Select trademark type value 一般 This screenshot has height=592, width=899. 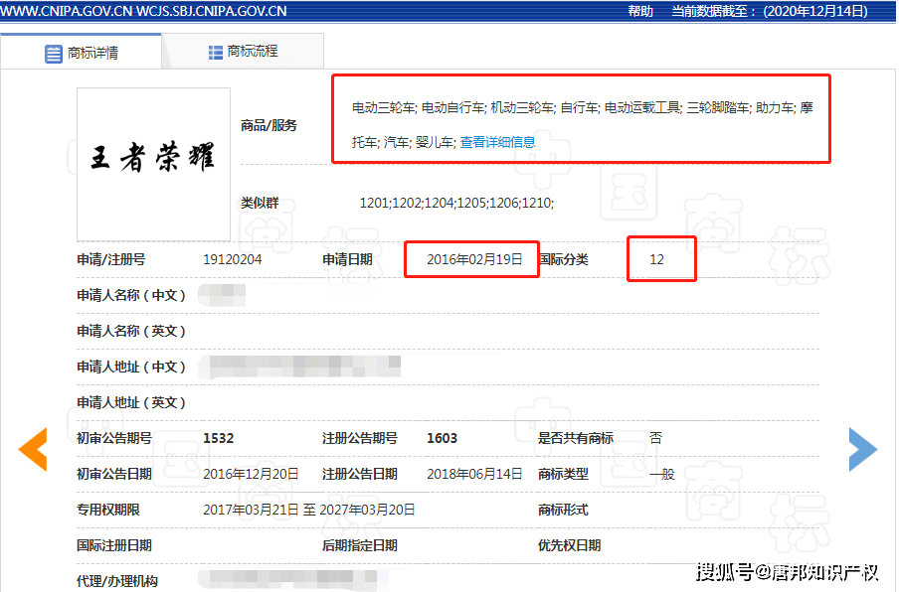(x=662, y=474)
